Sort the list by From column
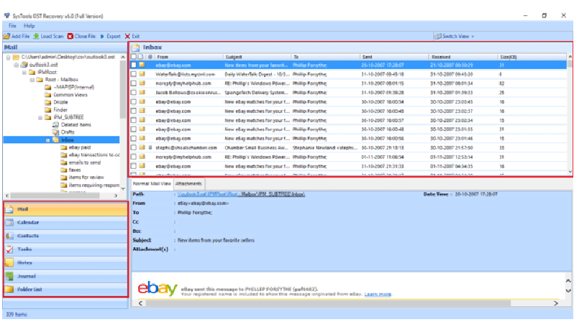The height and width of the screenshot is (322, 574). (188, 57)
